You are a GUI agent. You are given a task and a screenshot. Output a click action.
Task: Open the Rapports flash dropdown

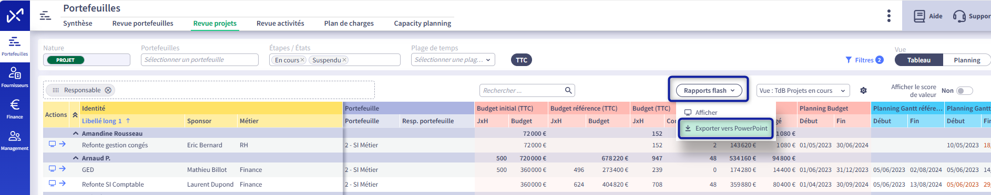pos(708,91)
